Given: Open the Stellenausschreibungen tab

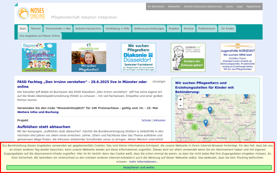Looking at the screenshot, I should 149,29.
